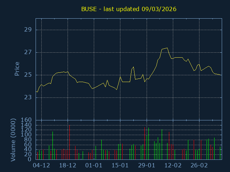Click the right end of the yellow price line
The width and height of the screenshot is (230, 172).
[x=221, y=75]
